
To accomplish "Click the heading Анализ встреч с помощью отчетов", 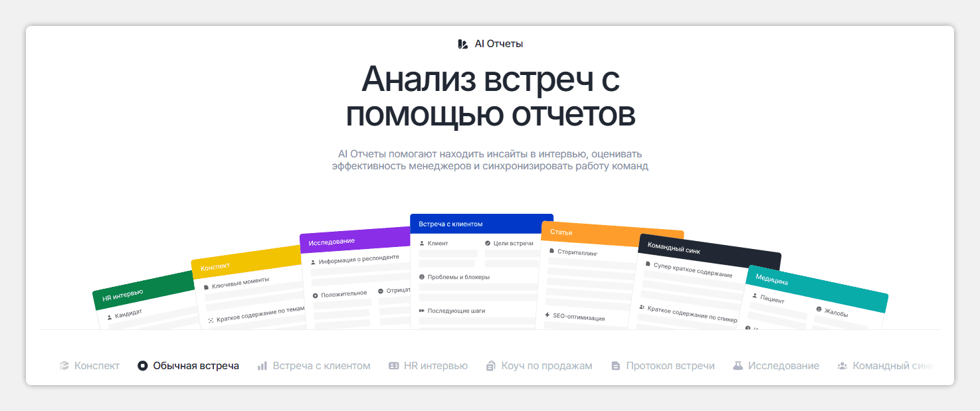I will tap(490, 96).
